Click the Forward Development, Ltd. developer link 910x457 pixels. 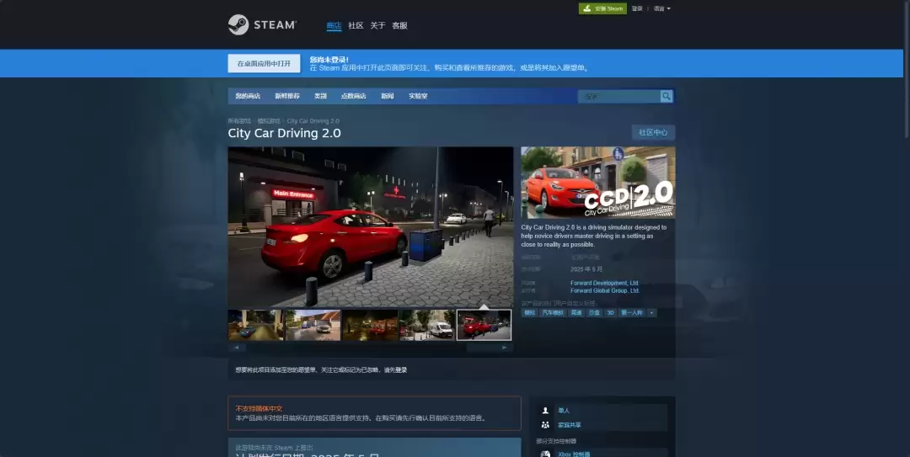(604, 283)
